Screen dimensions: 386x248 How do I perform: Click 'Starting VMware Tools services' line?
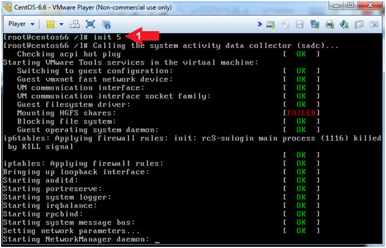(130, 62)
